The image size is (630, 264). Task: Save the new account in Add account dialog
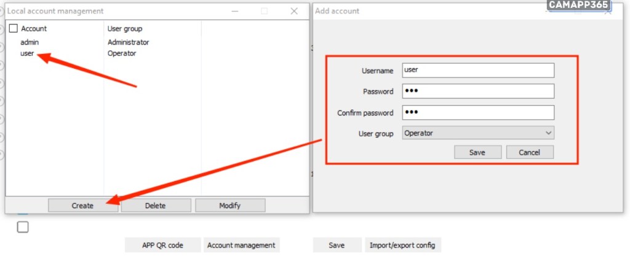coord(477,152)
